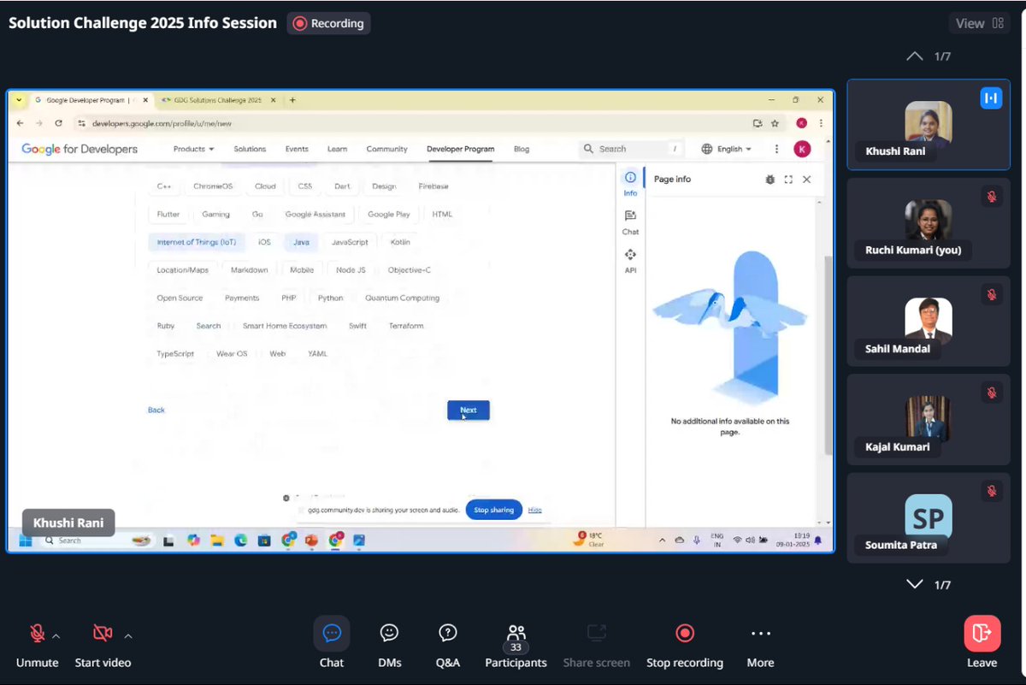Expand the microphone options chevron
This screenshot has width=1026, height=685.
click(x=56, y=635)
